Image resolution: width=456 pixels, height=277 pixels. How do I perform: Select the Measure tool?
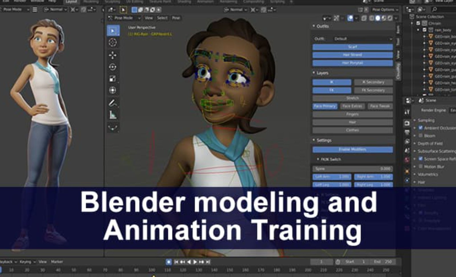[113, 115]
